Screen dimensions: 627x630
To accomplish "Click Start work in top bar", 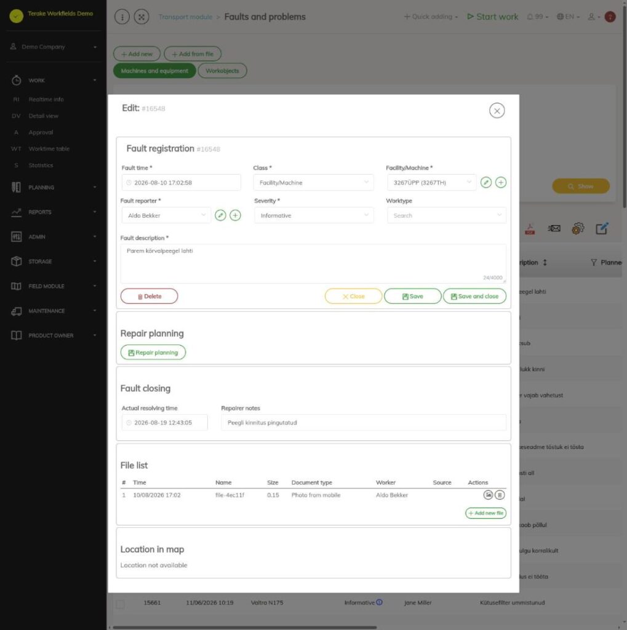I will [493, 17].
